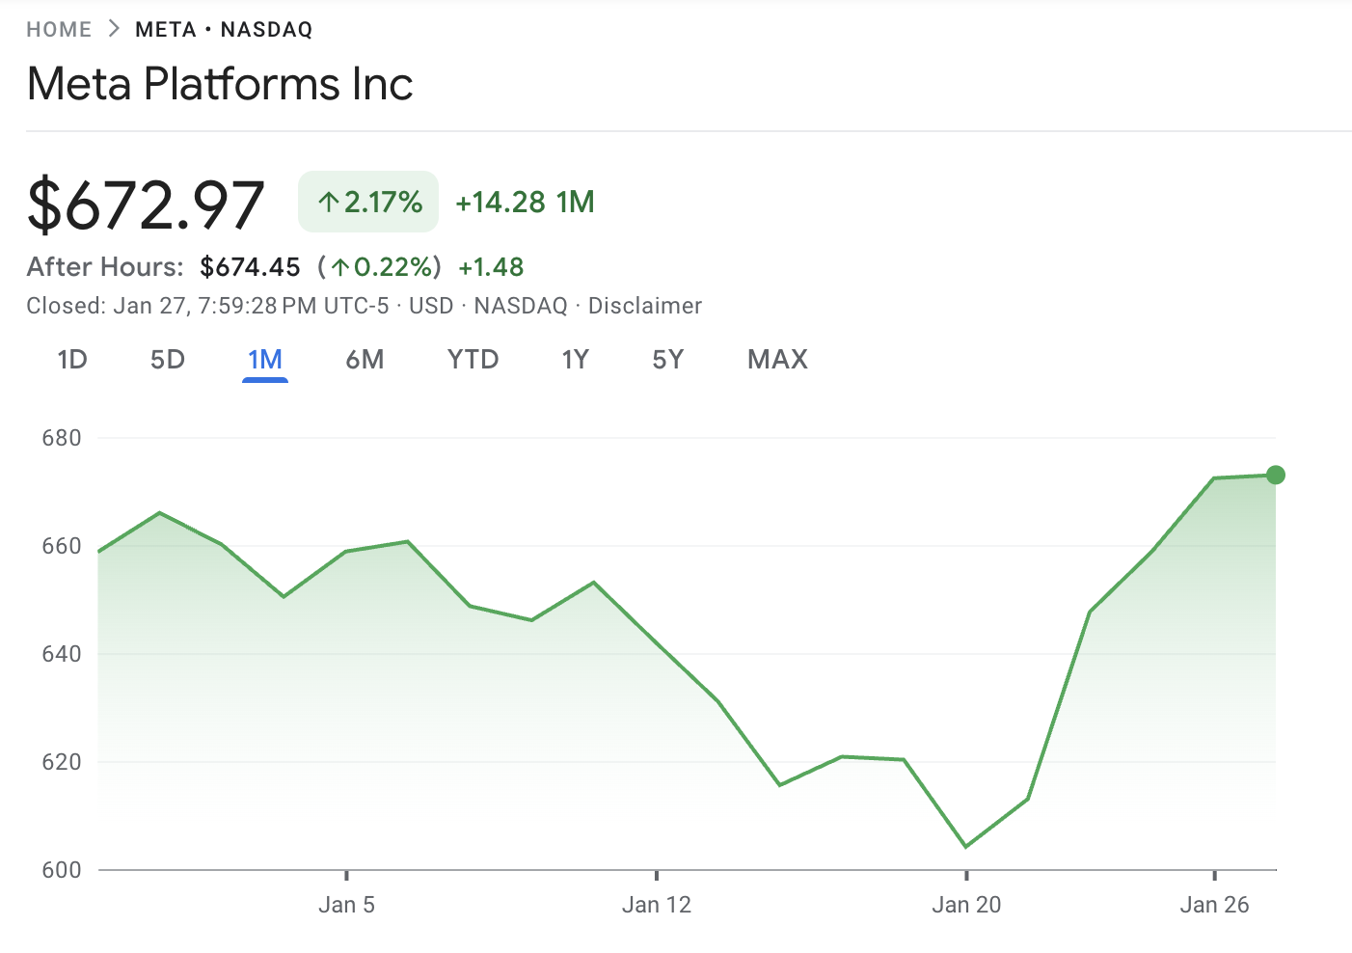1352x953 pixels.
Task: Select the 6M chart period
Action: 365,359
